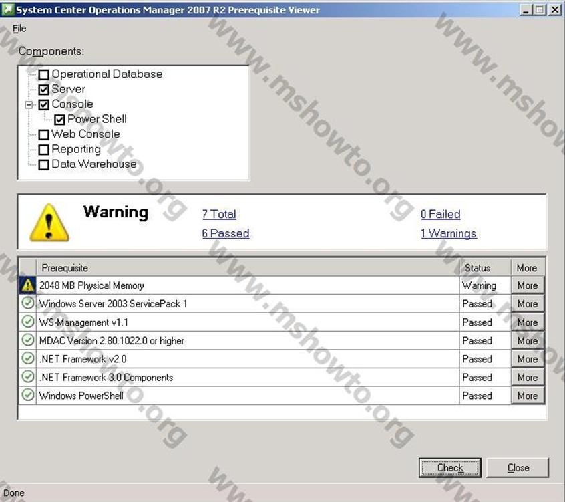This screenshot has height=502, width=565.
Task: Select the 'Windows PowerShell' row text
Action: coord(81,396)
